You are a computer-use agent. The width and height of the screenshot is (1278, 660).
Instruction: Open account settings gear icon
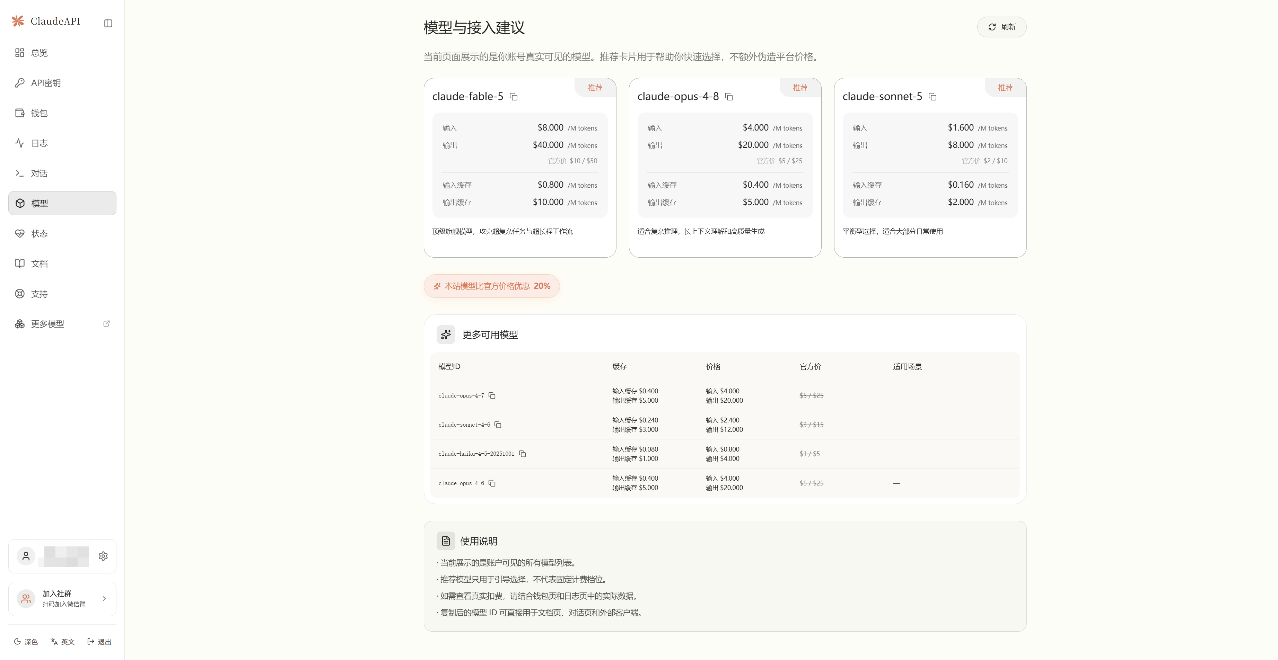pos(103,556)
